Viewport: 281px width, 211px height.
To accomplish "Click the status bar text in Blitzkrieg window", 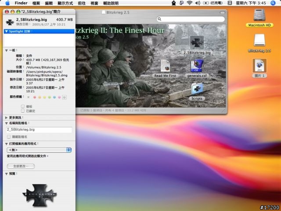I will click(113, 110).
